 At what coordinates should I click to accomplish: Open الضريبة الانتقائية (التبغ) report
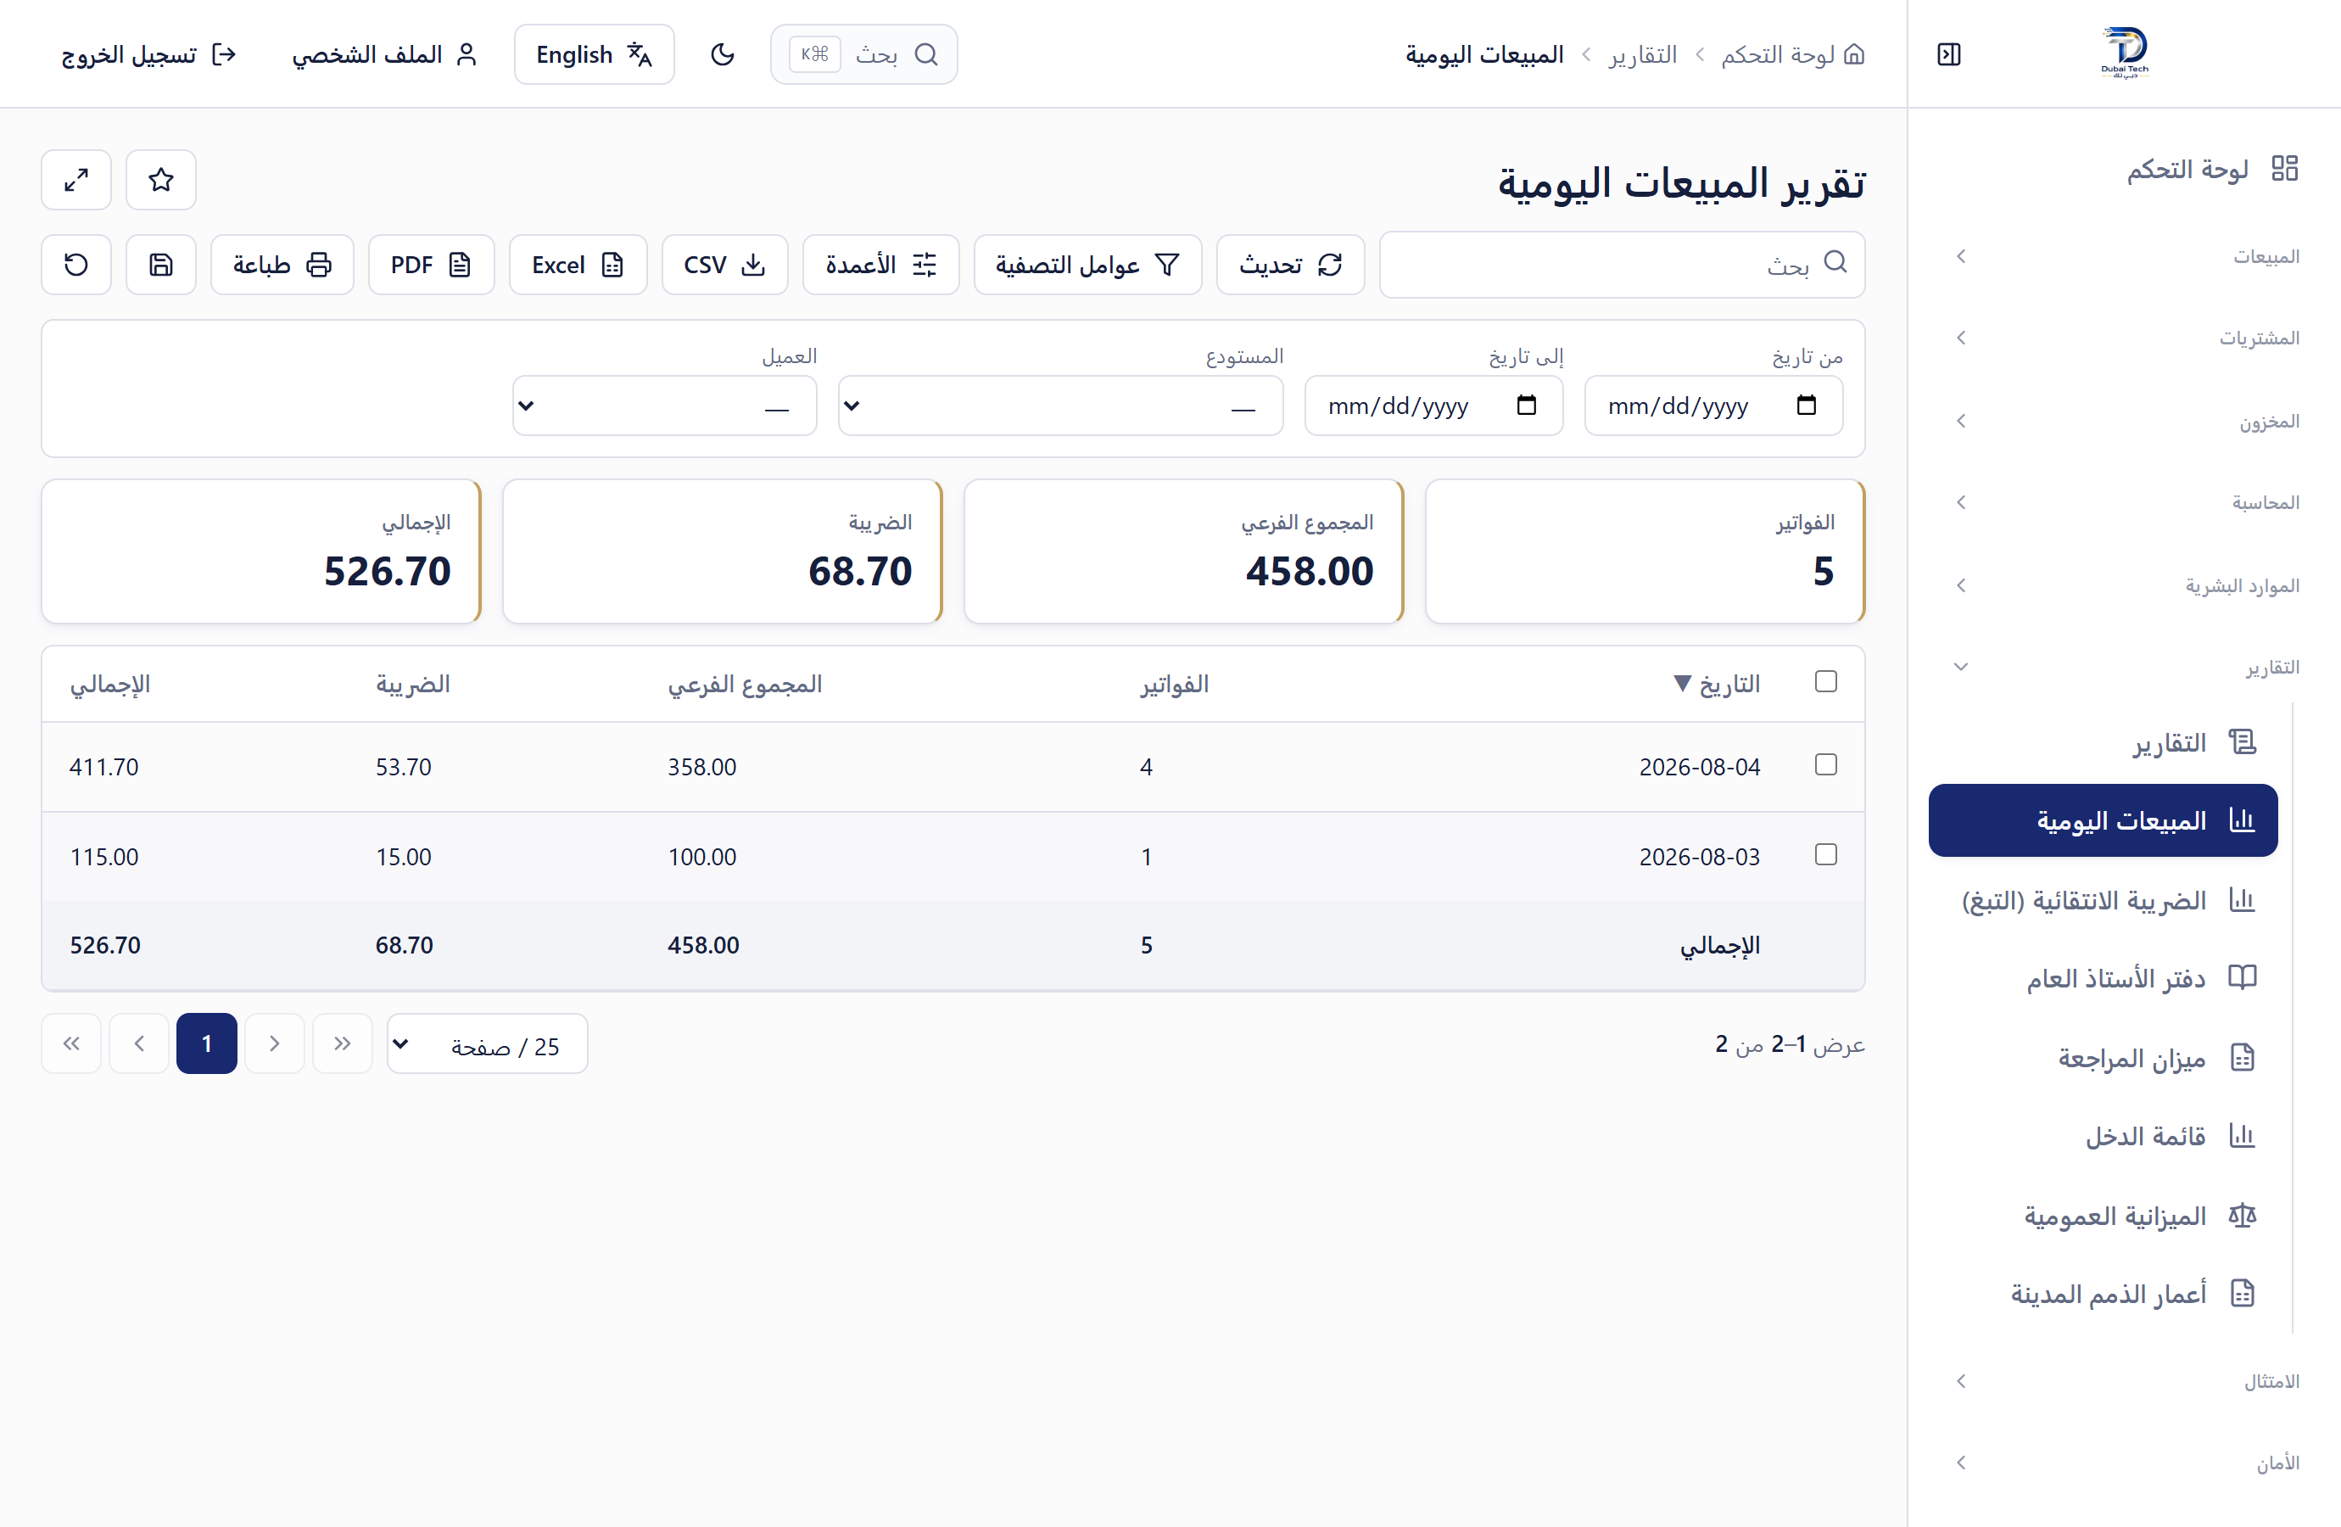click(2103, 900)
